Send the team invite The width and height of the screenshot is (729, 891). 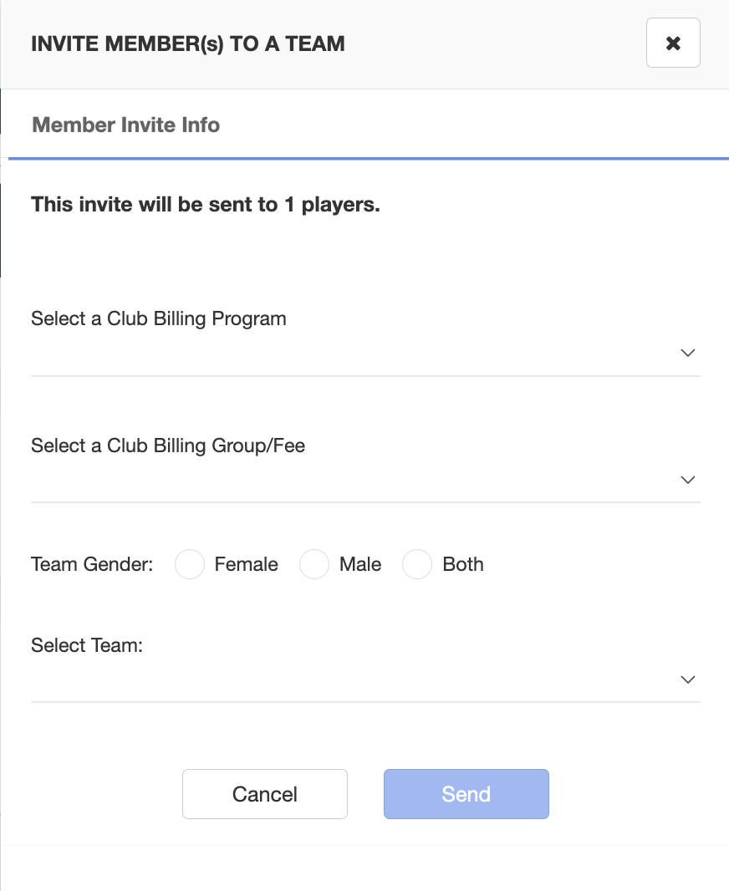pyautogui.click(x=466, y=794)
